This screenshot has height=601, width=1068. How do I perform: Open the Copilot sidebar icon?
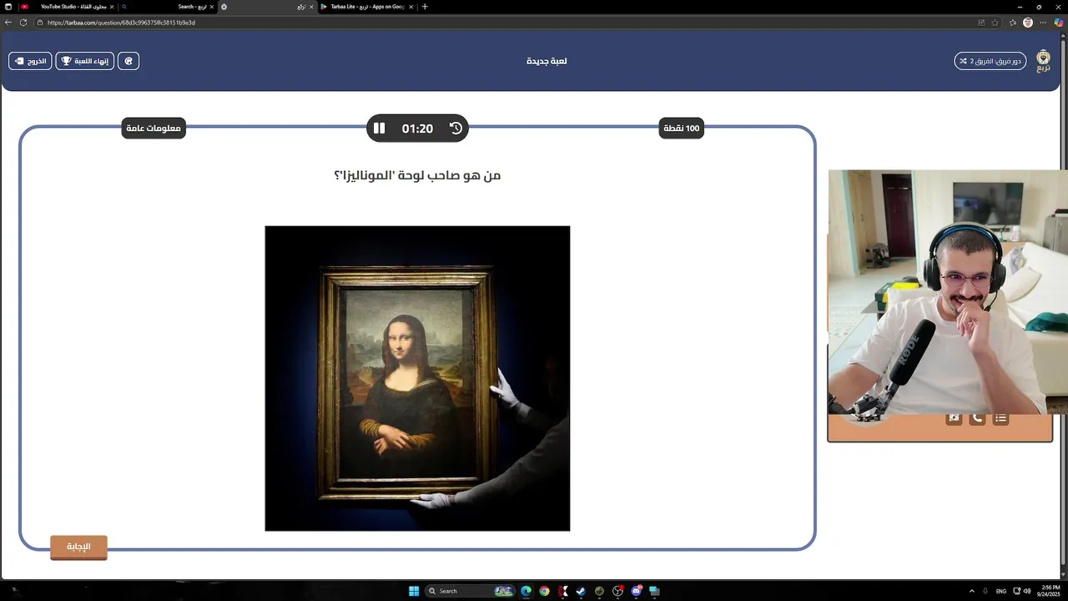tap(1059, 23)
